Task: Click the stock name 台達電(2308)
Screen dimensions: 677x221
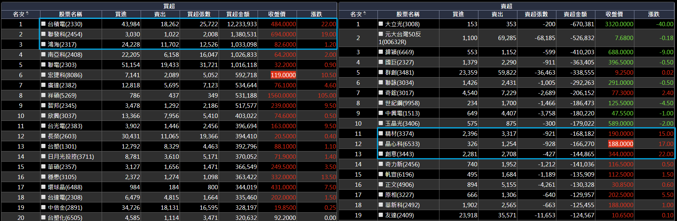Action: [65, 197]
